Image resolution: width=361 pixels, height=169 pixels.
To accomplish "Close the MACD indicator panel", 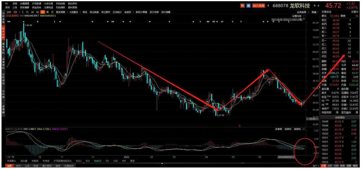I will click(304, 129).
